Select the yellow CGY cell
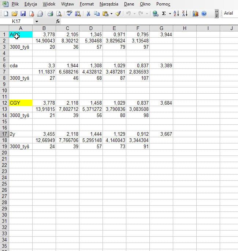Viewport: 238px width, 251px height. point(21,103)
